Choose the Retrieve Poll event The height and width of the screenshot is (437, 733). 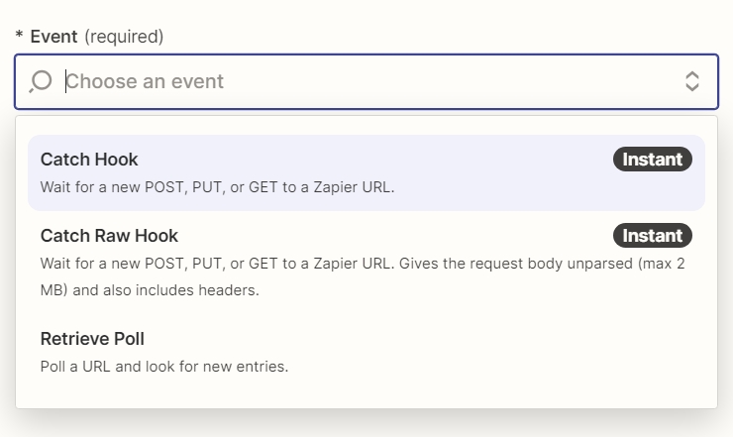[x=366, y=352]
